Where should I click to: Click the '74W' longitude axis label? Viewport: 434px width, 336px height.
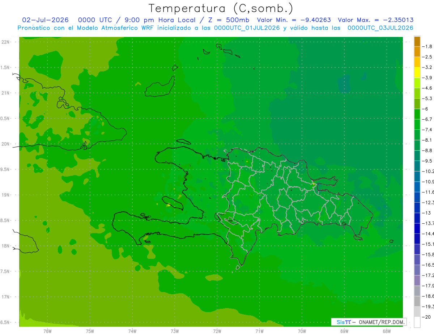point(132,331)
